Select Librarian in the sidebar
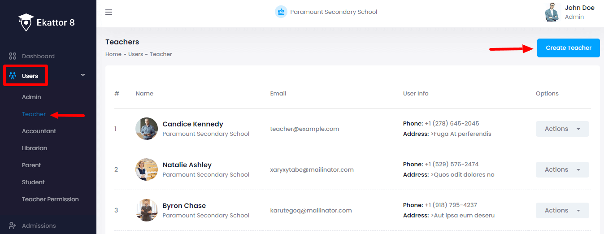 point(35,148)
